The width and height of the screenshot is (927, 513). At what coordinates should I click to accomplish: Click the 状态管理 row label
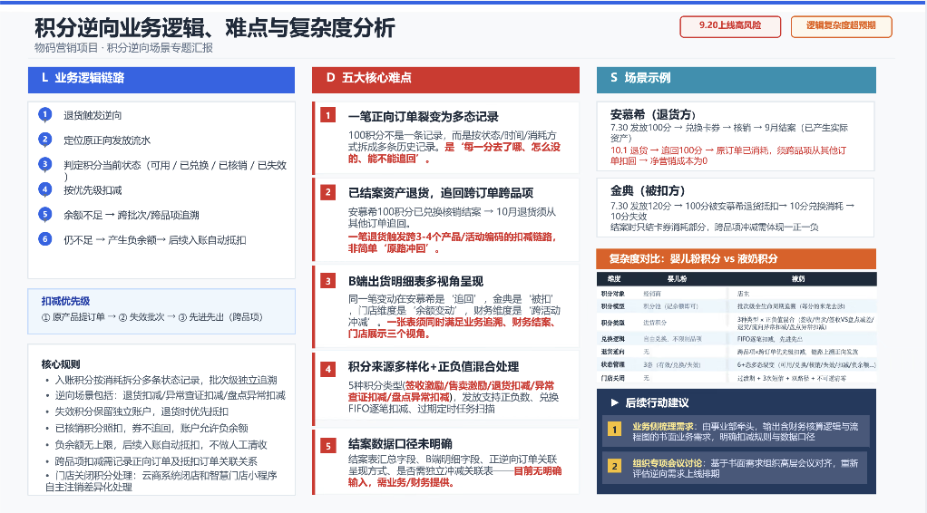pyautogui.click(x=612, y=364)
